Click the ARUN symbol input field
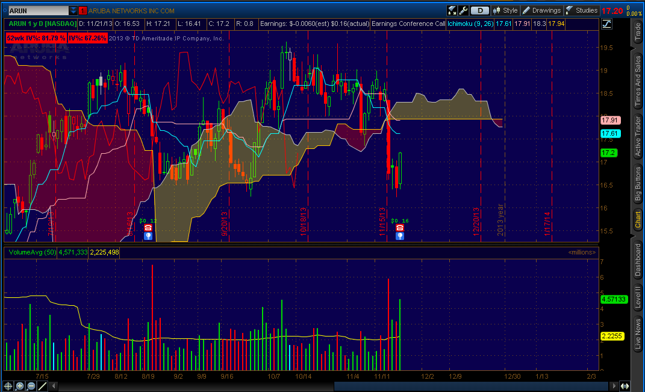Image resolution: width=645 pixels, height=392 pixels. coord(39,11)
